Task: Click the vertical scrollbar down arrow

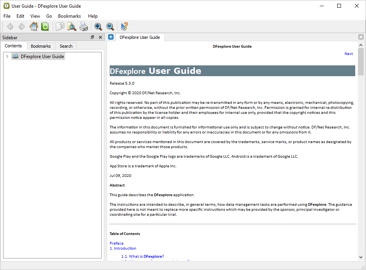Action: click(361, 257)
